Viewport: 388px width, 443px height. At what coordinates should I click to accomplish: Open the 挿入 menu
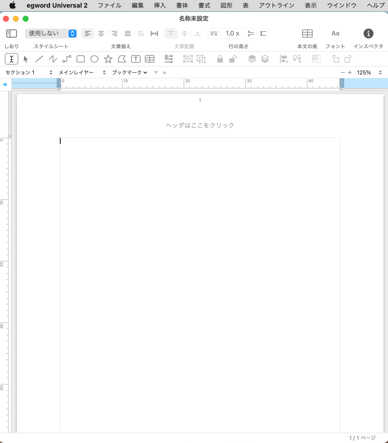point(160,5)
